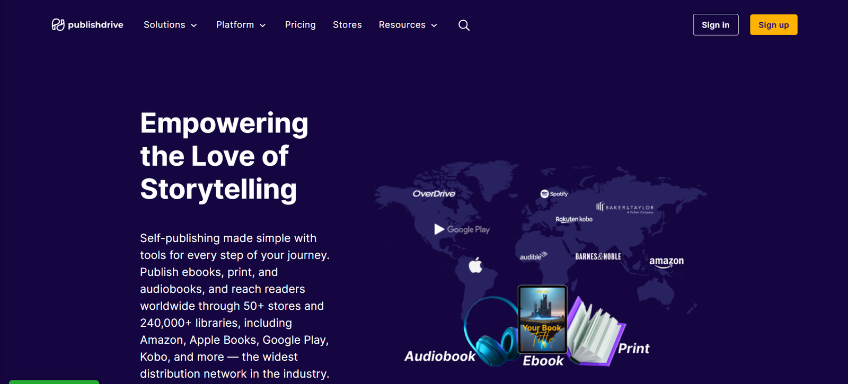Click the Audiobook label text
848x384 pixels.
click(440, 356)
